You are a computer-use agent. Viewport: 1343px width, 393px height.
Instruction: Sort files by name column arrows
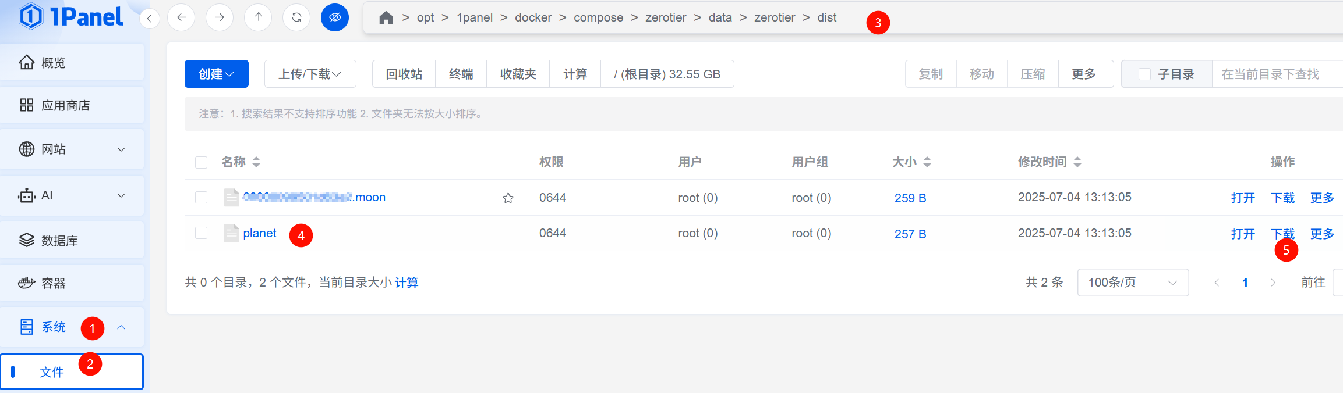[256, 162]
